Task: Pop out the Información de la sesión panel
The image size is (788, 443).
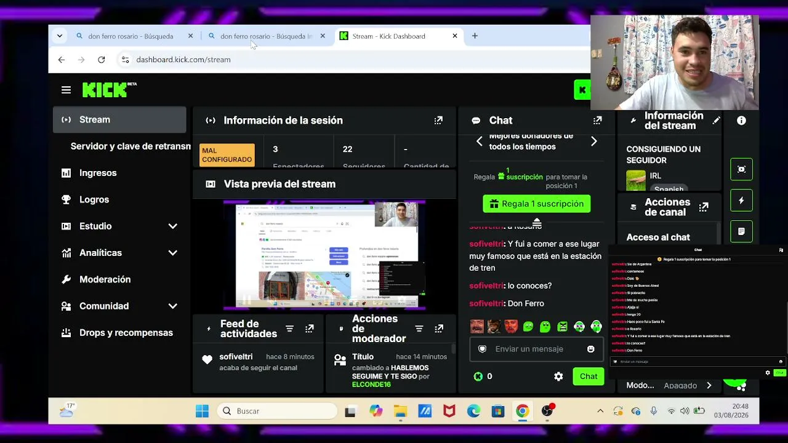Action: point(438,121)
